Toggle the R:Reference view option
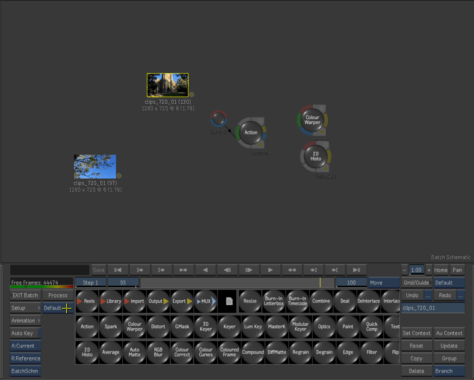 click(x=25, y=358)
